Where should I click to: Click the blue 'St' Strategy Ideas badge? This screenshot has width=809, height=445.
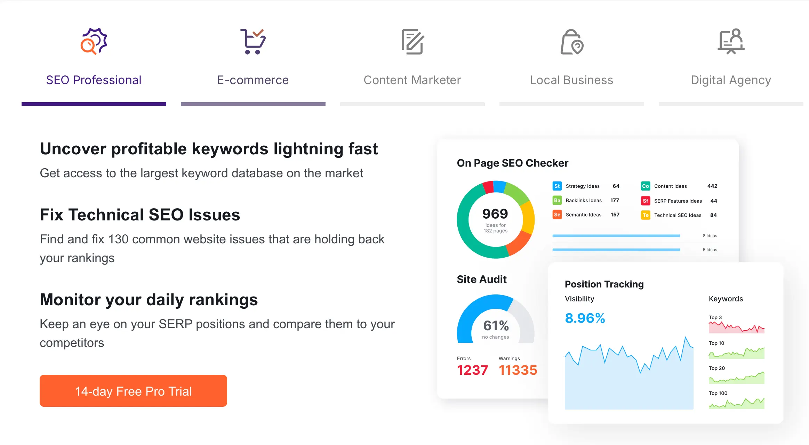pos(557,186)
